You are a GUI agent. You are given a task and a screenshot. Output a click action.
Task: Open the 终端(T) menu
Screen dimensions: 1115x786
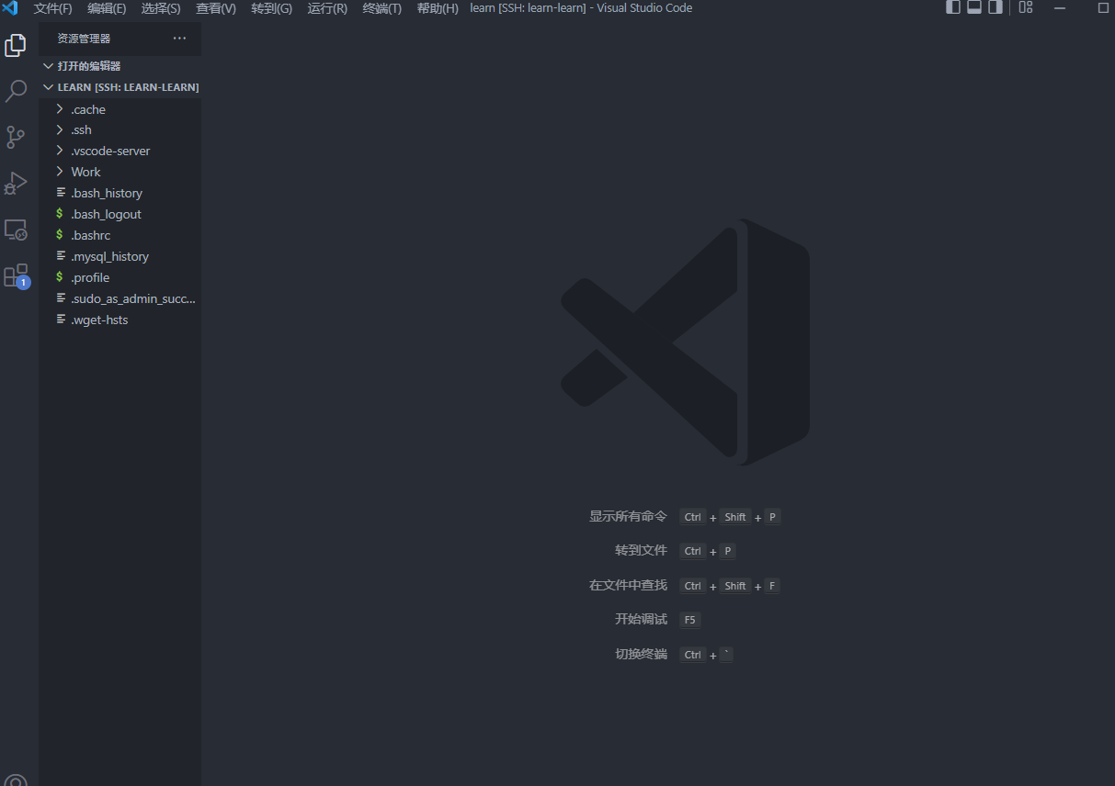pyautogui.click(x=382, y=8)
